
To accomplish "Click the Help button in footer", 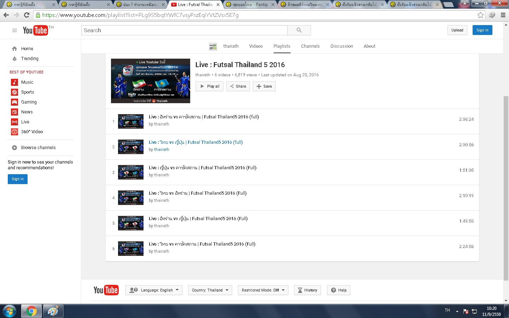I will 339,290.
